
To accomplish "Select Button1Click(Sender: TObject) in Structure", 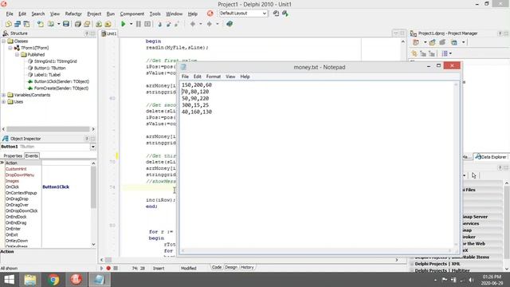I will (61, 81).
